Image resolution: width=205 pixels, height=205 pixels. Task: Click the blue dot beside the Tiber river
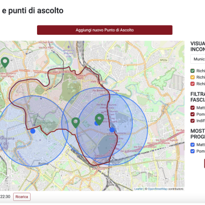(33, 131)
